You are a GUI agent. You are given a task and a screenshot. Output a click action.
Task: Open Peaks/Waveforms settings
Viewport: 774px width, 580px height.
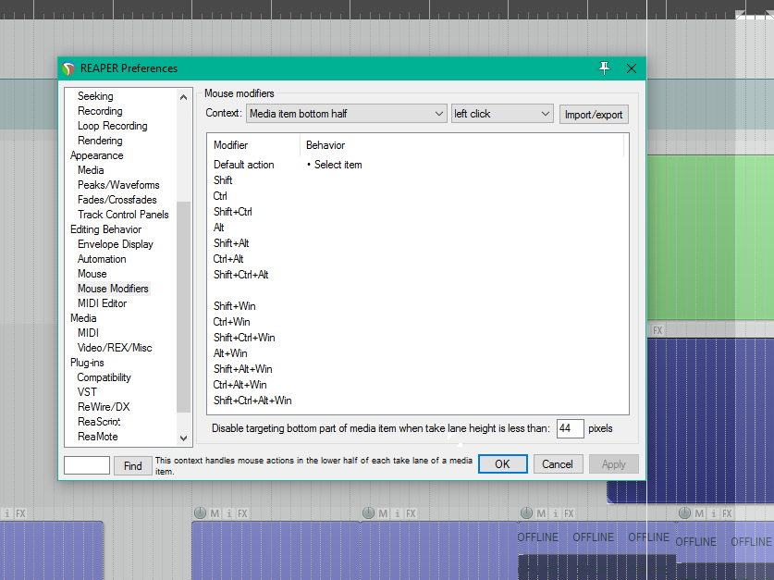pos(118,185)
